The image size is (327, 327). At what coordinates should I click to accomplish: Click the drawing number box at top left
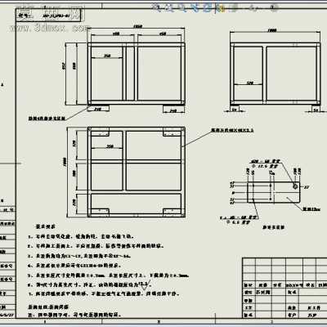[48, 16]
